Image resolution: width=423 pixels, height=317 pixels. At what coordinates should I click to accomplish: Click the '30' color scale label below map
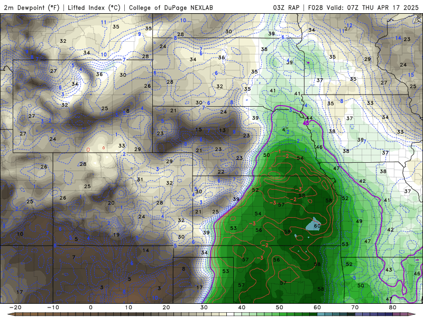(x=204, y=307)
